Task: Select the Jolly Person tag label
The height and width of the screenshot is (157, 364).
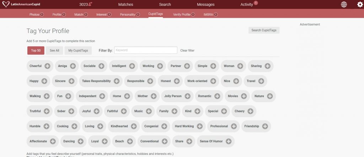Action: tap(173, 96)
